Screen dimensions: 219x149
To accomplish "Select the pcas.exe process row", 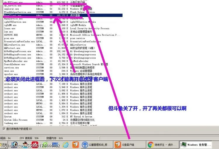I will point(63,38).
